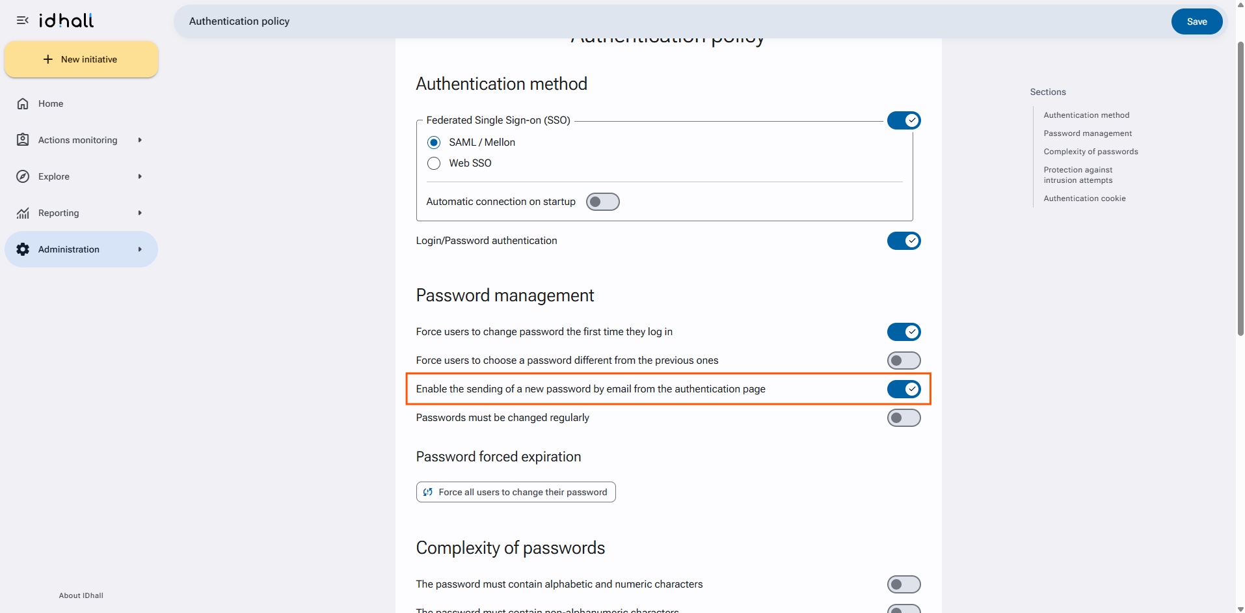Click the Explore compass icon
Screen dimensions: 1245x613
coord(23,176)
